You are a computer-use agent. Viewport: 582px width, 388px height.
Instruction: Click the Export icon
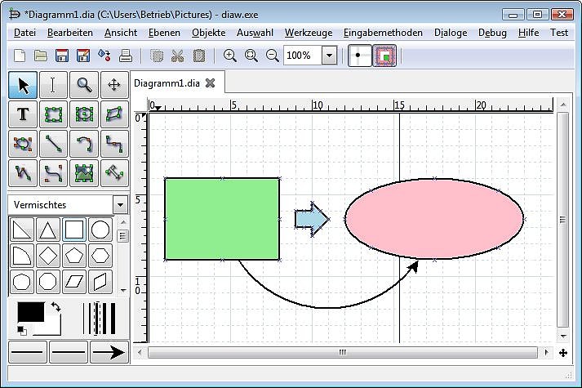pyautogui.click(x=104, y=56)
